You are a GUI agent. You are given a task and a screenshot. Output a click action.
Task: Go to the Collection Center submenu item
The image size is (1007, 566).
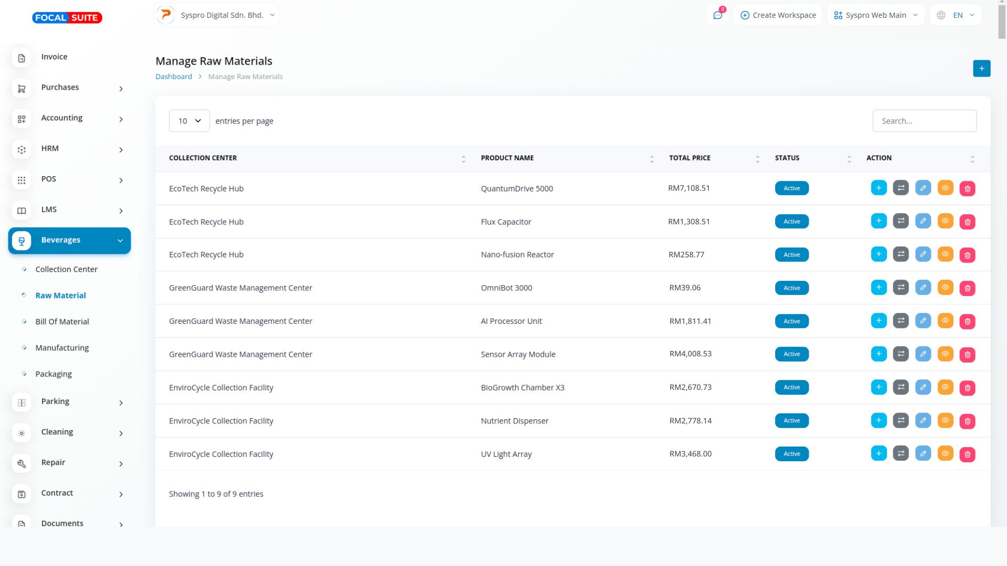click(66, 269)
